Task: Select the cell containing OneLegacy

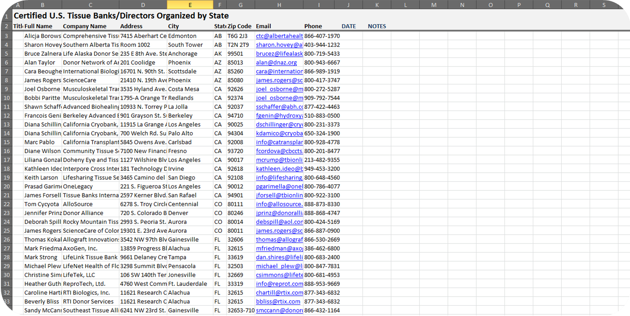Action: 90,186
